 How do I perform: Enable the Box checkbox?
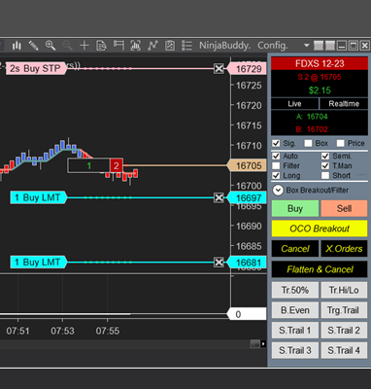click(308, 143)
